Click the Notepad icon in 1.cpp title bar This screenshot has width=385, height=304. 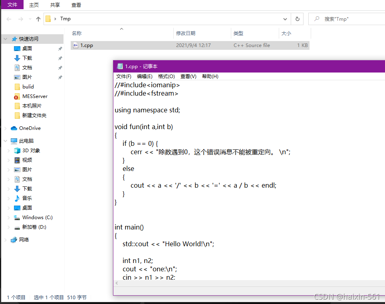pyautogui.click(x=120, y=66)
